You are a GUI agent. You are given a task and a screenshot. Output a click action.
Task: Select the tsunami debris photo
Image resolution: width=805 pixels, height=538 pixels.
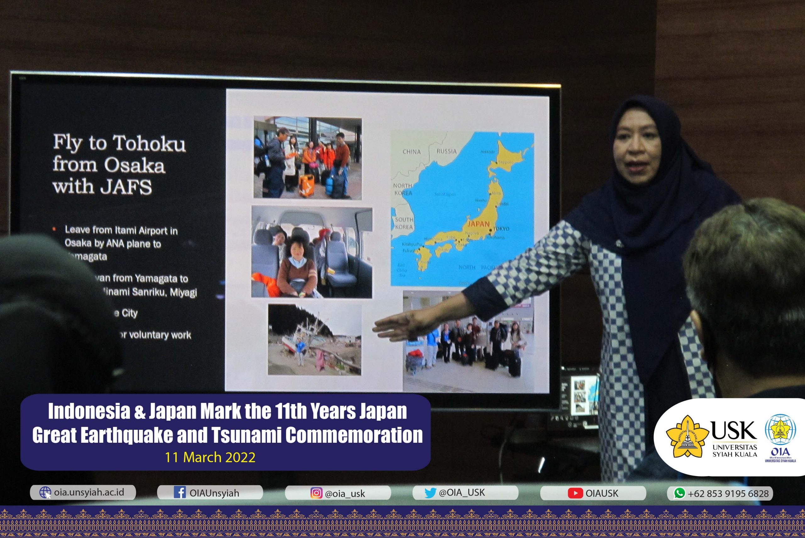pyautogui.click(x=314, y=340)
